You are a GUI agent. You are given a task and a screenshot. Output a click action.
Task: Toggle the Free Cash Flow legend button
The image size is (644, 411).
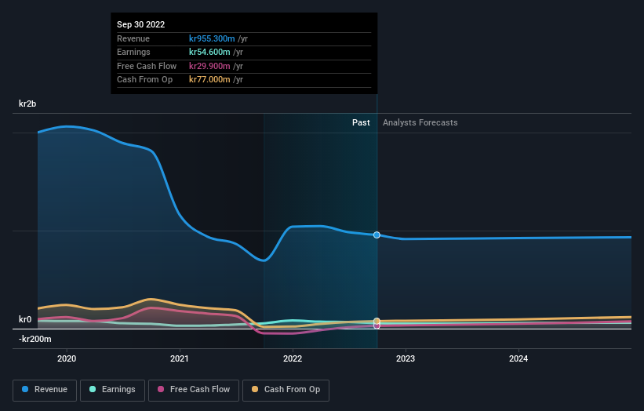[194, 390]
